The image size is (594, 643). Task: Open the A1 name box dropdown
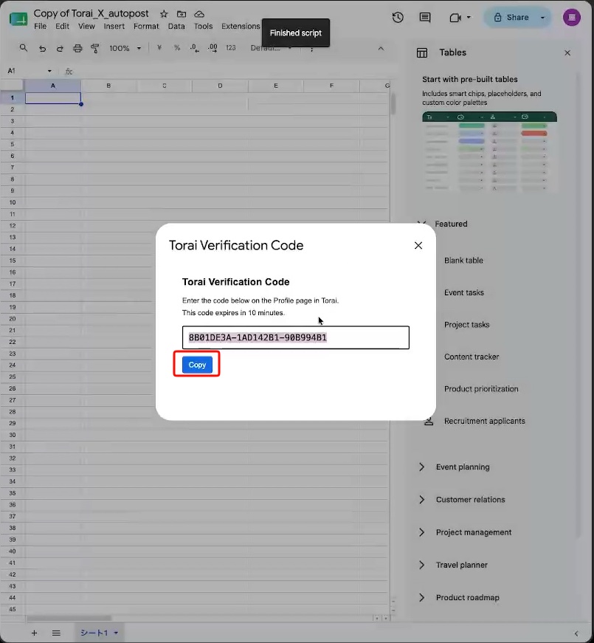(49, 71)
